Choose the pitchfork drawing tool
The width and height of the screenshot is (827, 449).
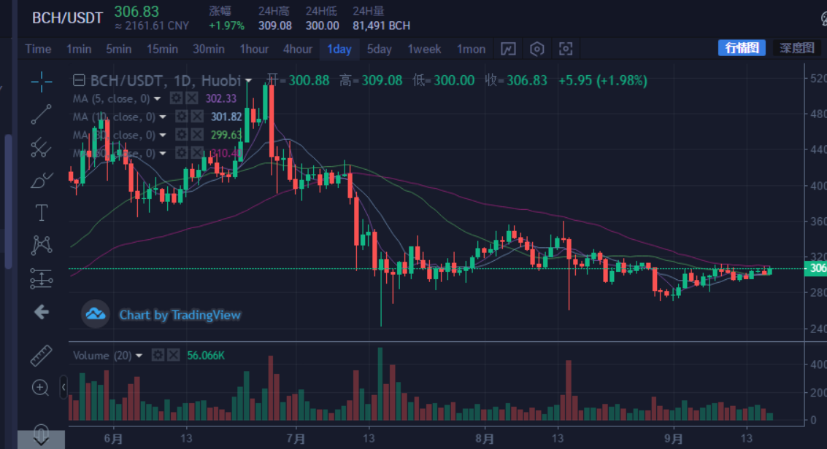[42, 148]
